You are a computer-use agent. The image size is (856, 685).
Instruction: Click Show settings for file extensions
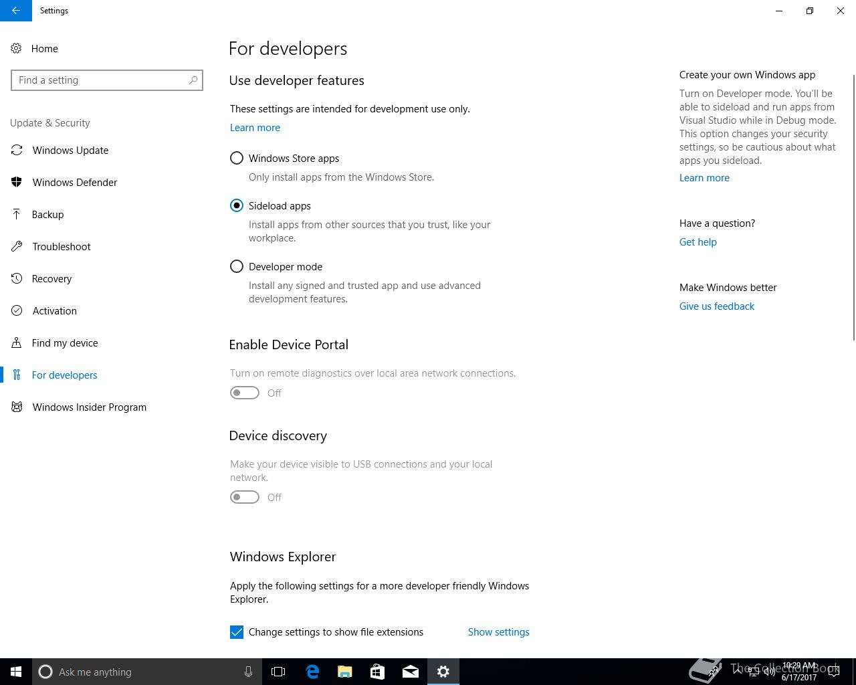(498, 632)
